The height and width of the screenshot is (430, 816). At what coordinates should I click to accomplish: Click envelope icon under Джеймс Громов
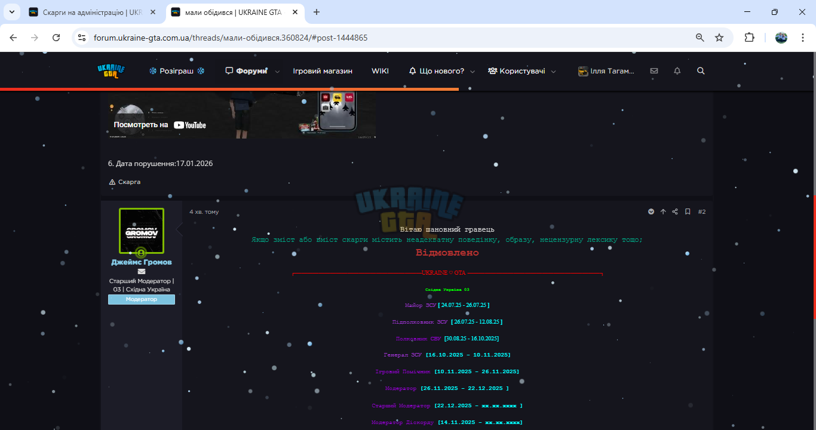tap(142, 272)
